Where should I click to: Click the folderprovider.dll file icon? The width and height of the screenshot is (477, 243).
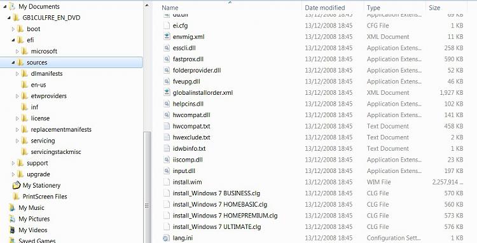tap(167, 70)
